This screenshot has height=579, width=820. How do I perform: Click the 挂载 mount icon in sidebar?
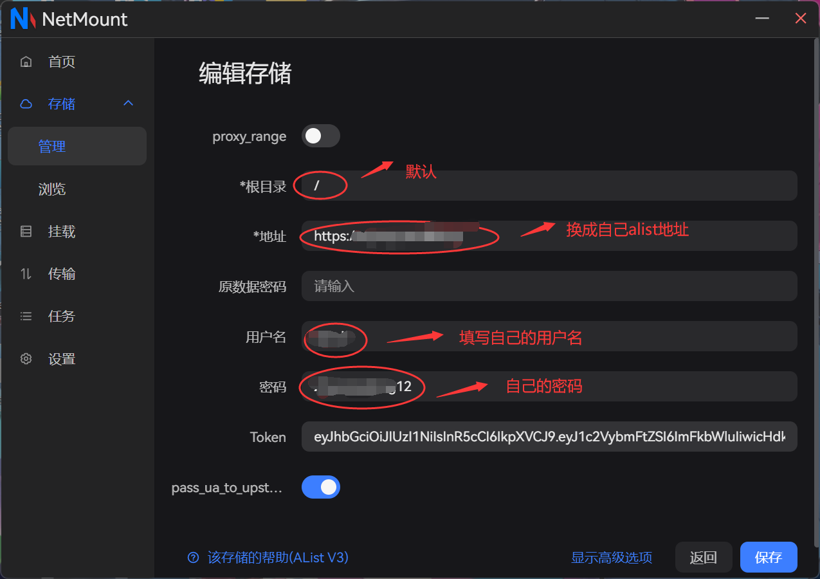click(26, 232)
